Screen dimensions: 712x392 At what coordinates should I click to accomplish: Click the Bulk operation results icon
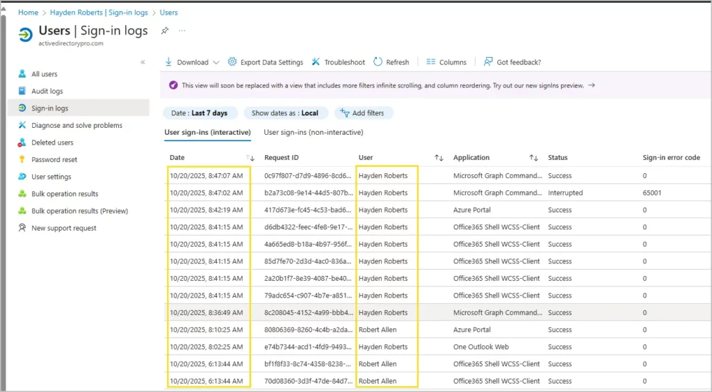(22, 194)
